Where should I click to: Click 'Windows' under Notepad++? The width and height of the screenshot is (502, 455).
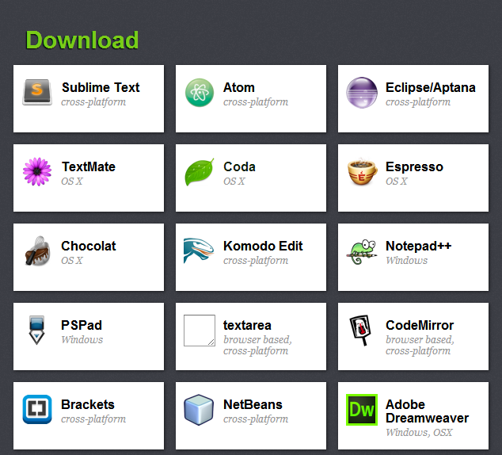point(407,261)
